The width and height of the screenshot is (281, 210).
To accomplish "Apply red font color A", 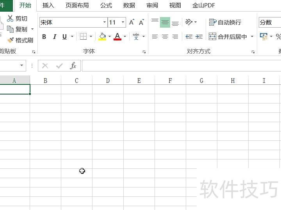I will pyautogui.click(x=117, y=37).
